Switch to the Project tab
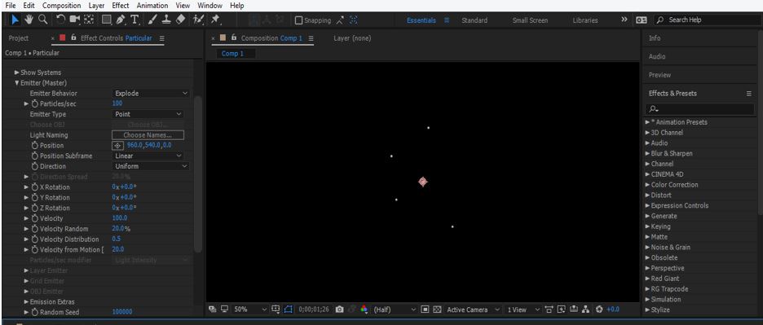 pos(19,38)
